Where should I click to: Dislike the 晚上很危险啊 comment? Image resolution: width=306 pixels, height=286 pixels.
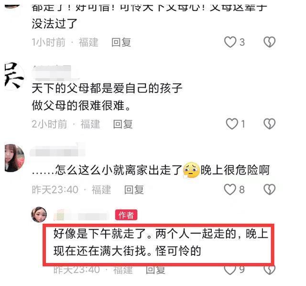270,189
